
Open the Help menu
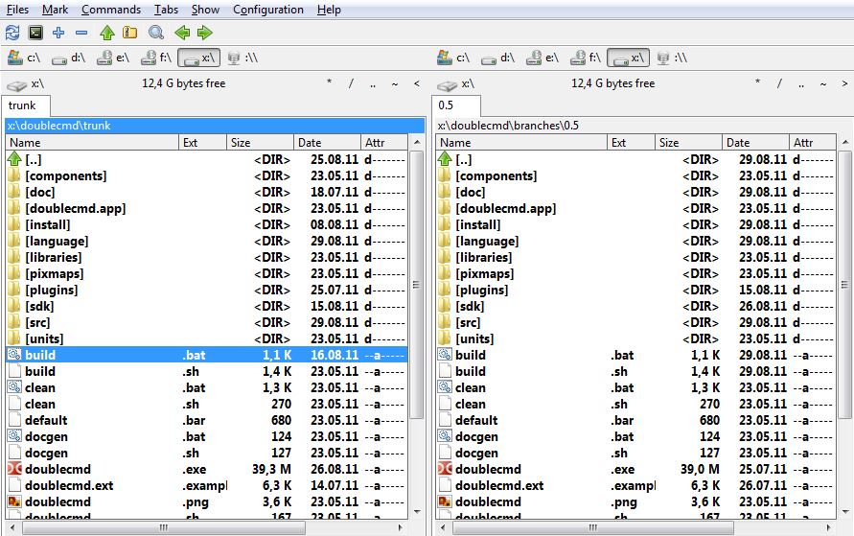329,10
